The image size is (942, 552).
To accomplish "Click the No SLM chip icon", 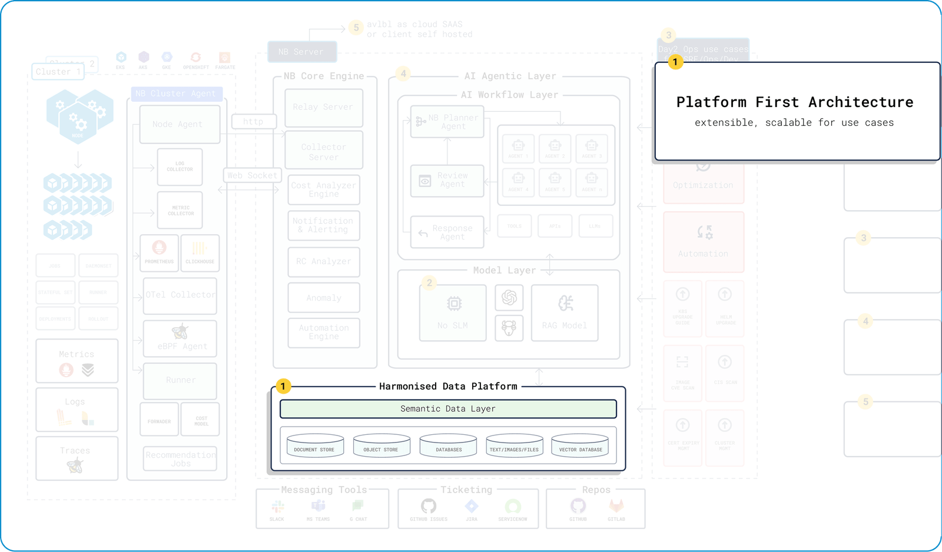I will (x=454, y=304).
